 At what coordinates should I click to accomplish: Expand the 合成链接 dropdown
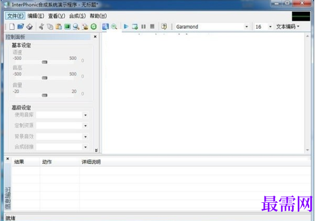point(85,147)
